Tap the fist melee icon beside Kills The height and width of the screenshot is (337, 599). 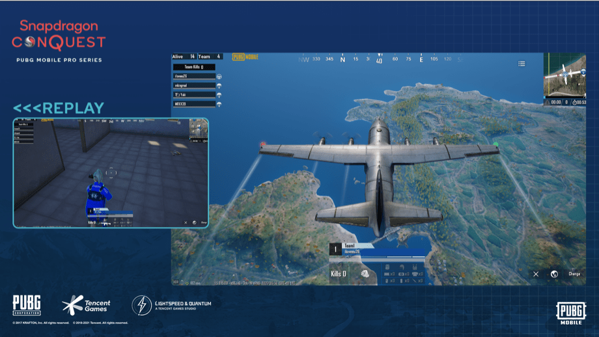[365, 274]
